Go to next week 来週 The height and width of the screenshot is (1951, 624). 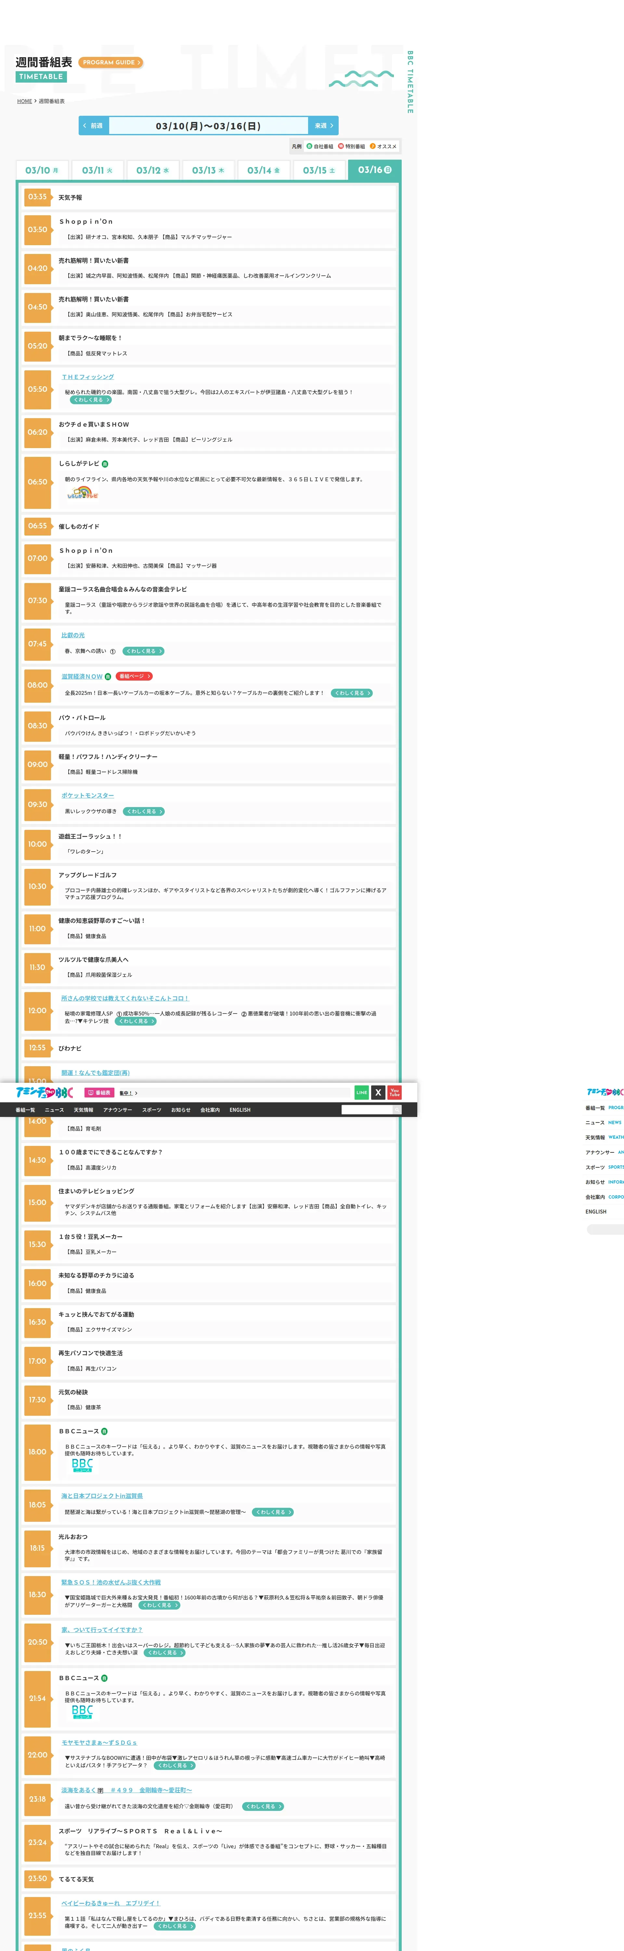[x=323, y=126]
